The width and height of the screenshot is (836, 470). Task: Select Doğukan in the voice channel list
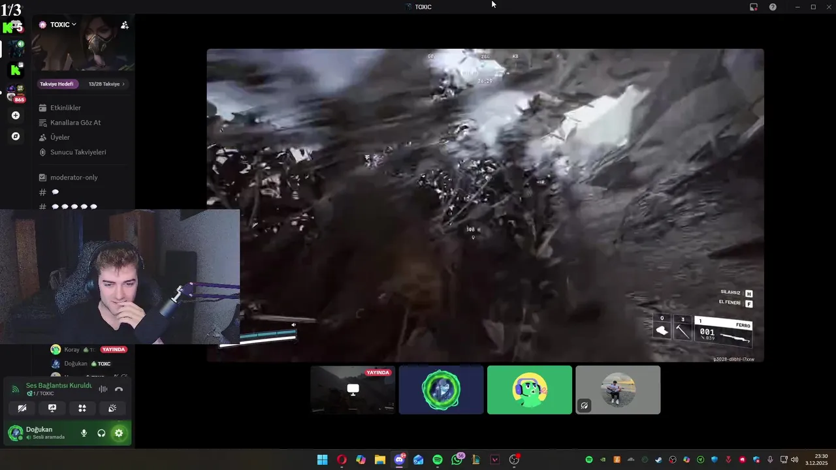coord(76,364)
